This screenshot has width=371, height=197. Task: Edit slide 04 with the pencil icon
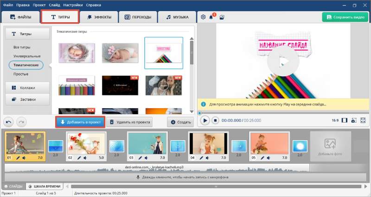tap(201, 158)
